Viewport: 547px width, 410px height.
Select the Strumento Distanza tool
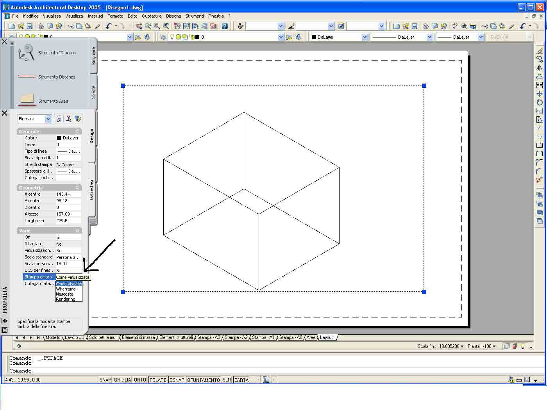point(56,77)
